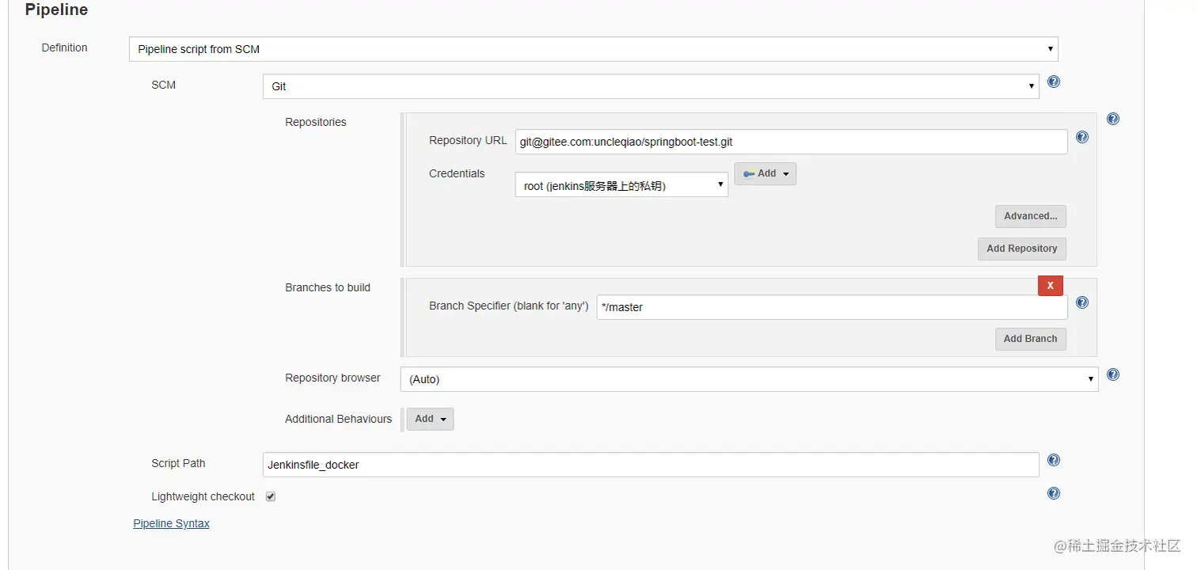
Task: Open the SCM Git dropdown
Action: [x=651, y=86]
